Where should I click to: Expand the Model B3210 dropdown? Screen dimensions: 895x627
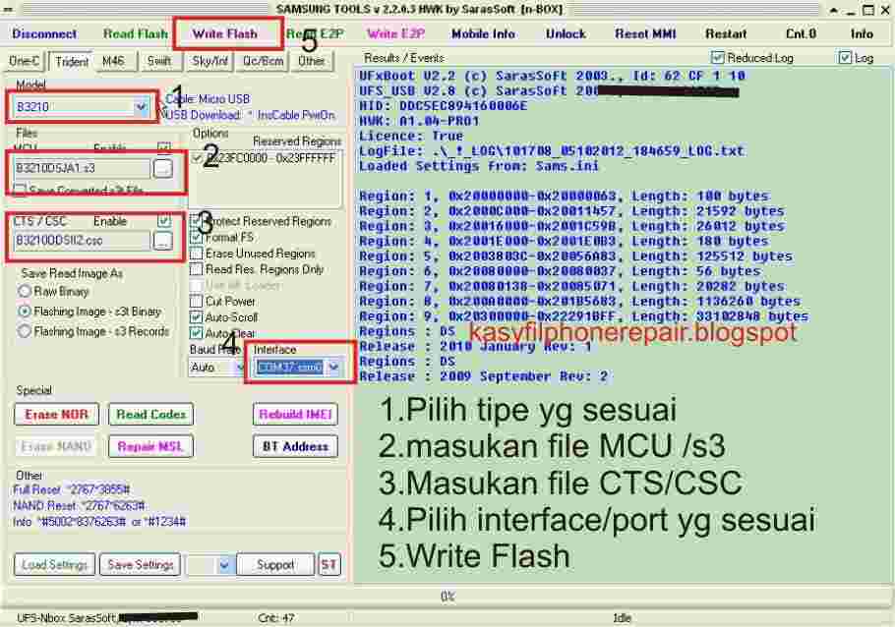click(141, 107)
